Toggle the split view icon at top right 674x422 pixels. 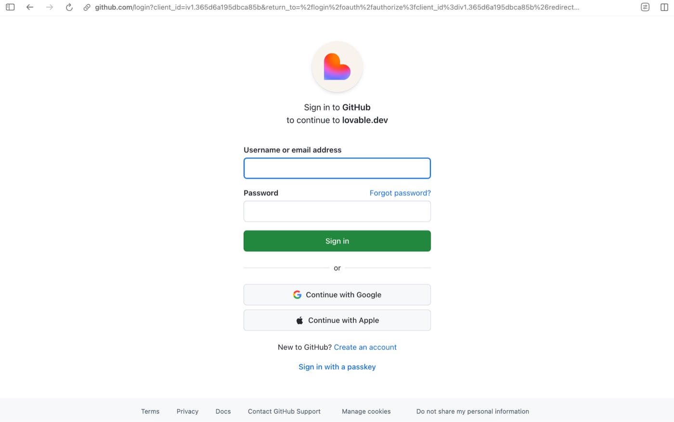(x=664, y=7)
